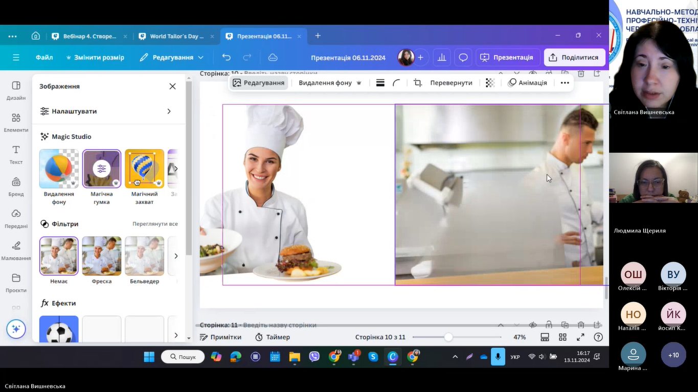698x392 pixels.
Task: Open the File menu
Action: tap(44, 57)
